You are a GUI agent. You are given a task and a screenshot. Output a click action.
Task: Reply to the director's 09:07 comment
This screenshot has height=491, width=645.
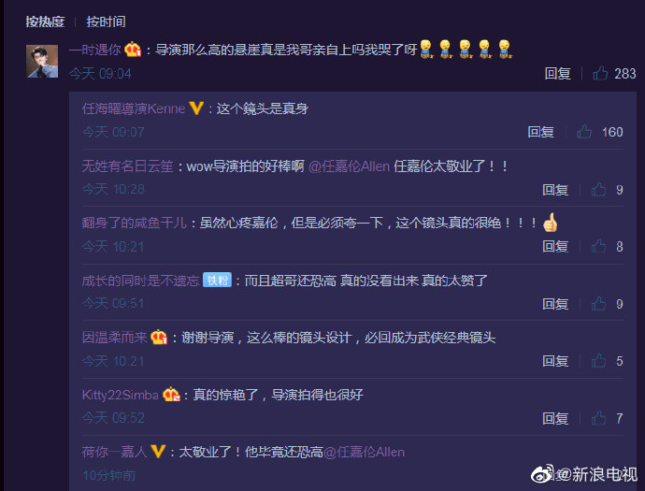coord(540,132)
